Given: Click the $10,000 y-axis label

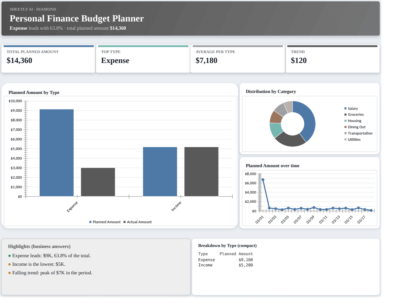Looking at the screenshot, I should pos(15,101).
